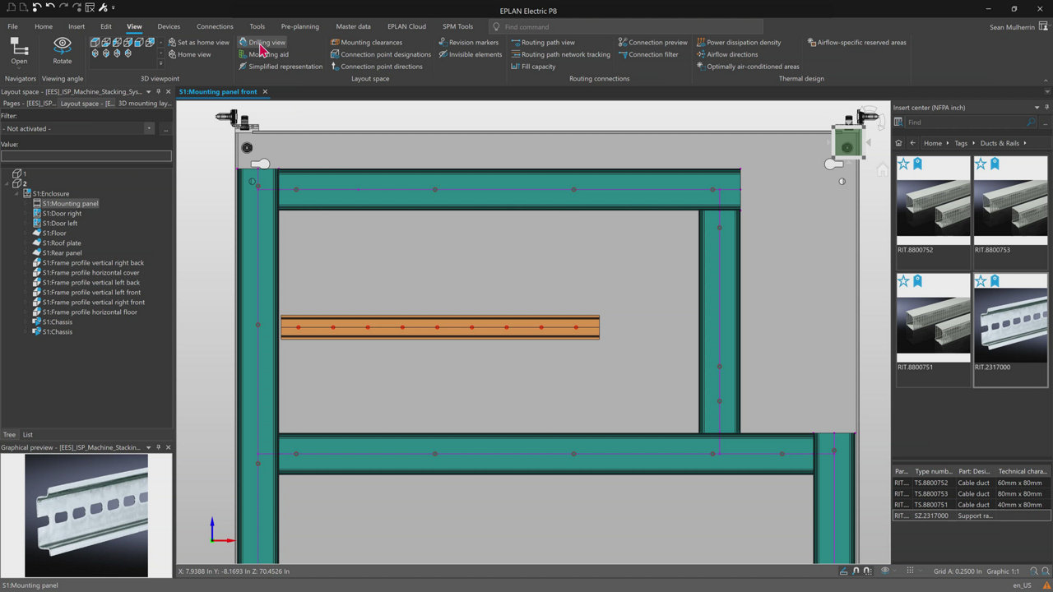Collapse the S1:Enclosure tree node

point(16,194)
